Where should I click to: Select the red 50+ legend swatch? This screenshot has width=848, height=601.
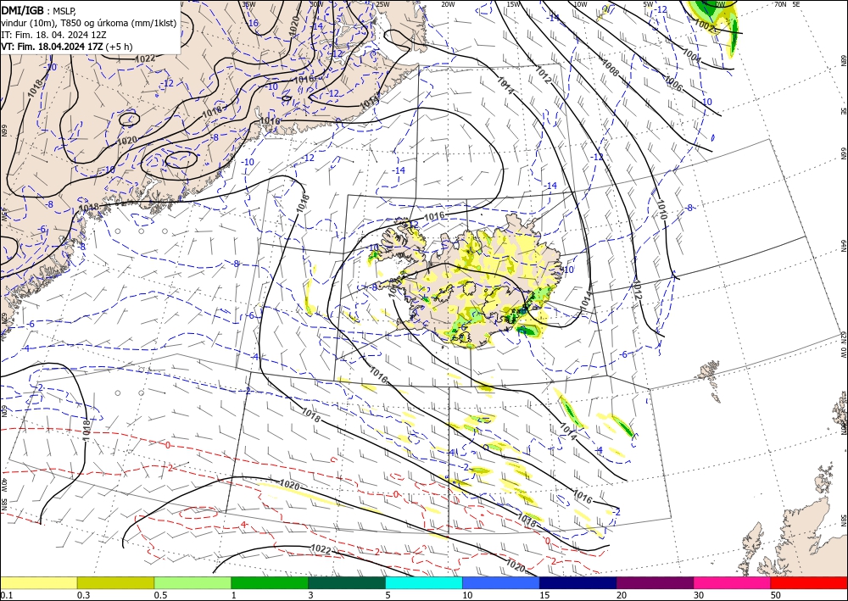click(809, 582)
